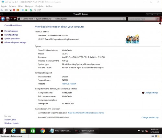Viewport: 162px width, 138px height.
Task: Open Windows Update link
Action: 12,123
